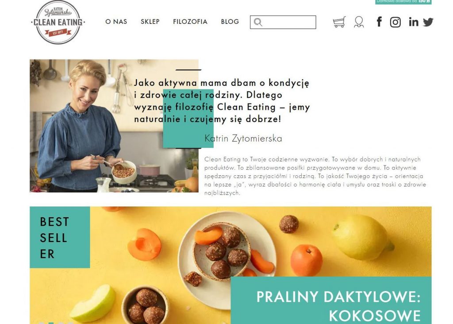Open the BLOG menu link
This screenshot has width=453, height=324.
click(230, 22)
